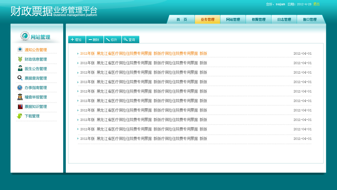337x190 pixels.
Task: Click the search icon on 查询 button
Action: pos(126,40)
